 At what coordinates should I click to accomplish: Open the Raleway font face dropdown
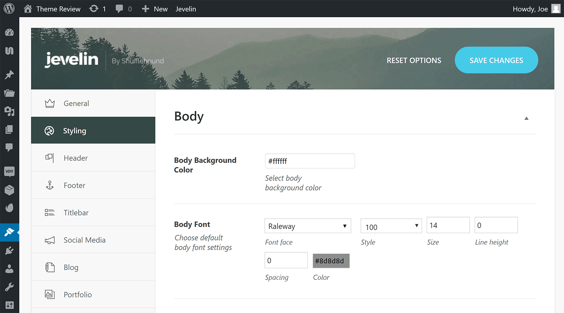[308, 226]
